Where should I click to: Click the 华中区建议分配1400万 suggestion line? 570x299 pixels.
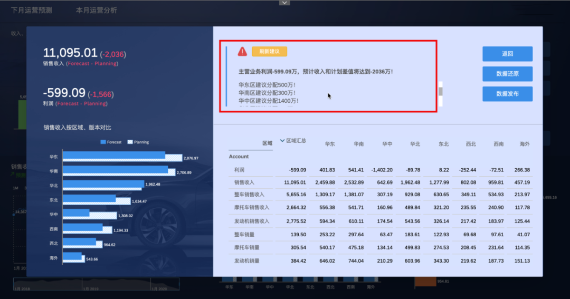[x=269, y=101]
